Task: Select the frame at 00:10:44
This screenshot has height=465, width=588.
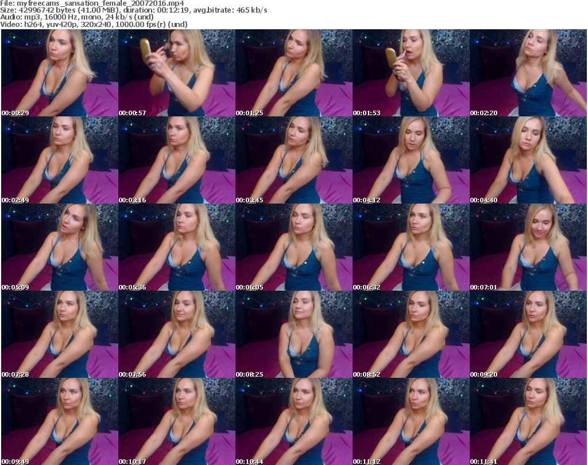Action: click(x=293, y=421)
